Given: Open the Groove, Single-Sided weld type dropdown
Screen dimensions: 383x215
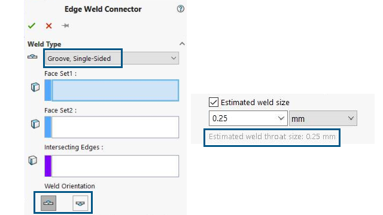Looking at the screenshot, I should [x=112, y=59].
